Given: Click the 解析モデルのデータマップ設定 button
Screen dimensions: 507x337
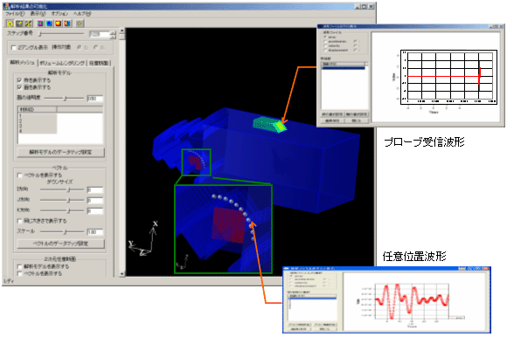Looking at the screenshot, I should point(61,152).
